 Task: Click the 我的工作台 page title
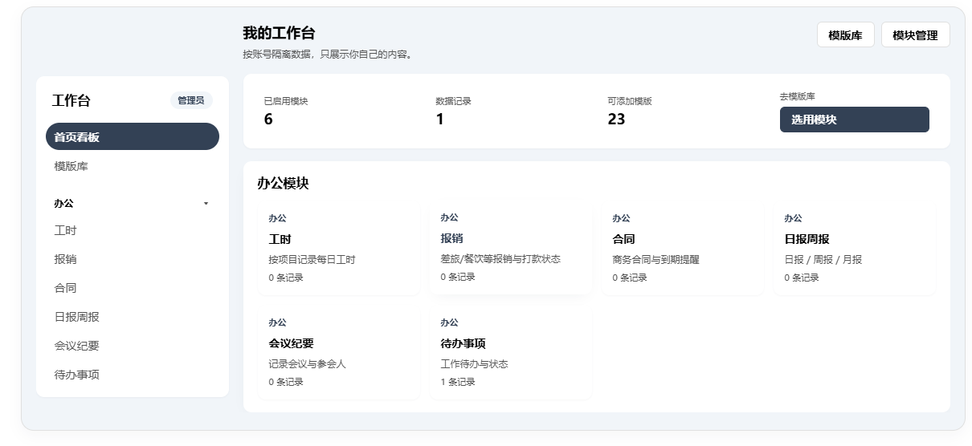[x=279, y=33]
